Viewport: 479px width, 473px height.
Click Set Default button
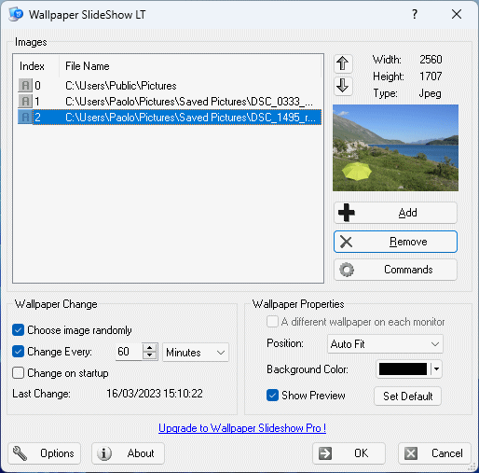click(x=407, y=396)
